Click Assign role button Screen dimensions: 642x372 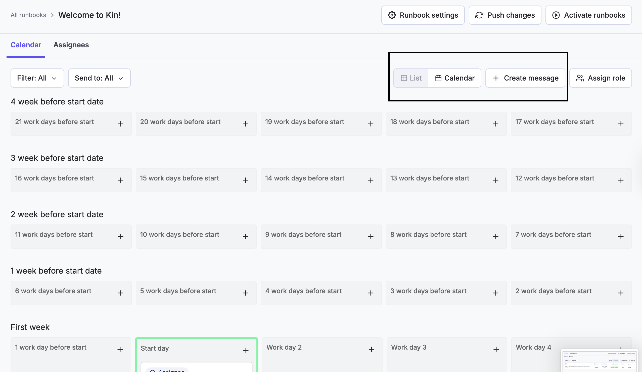pyautogui.click(x=601, y=78)
